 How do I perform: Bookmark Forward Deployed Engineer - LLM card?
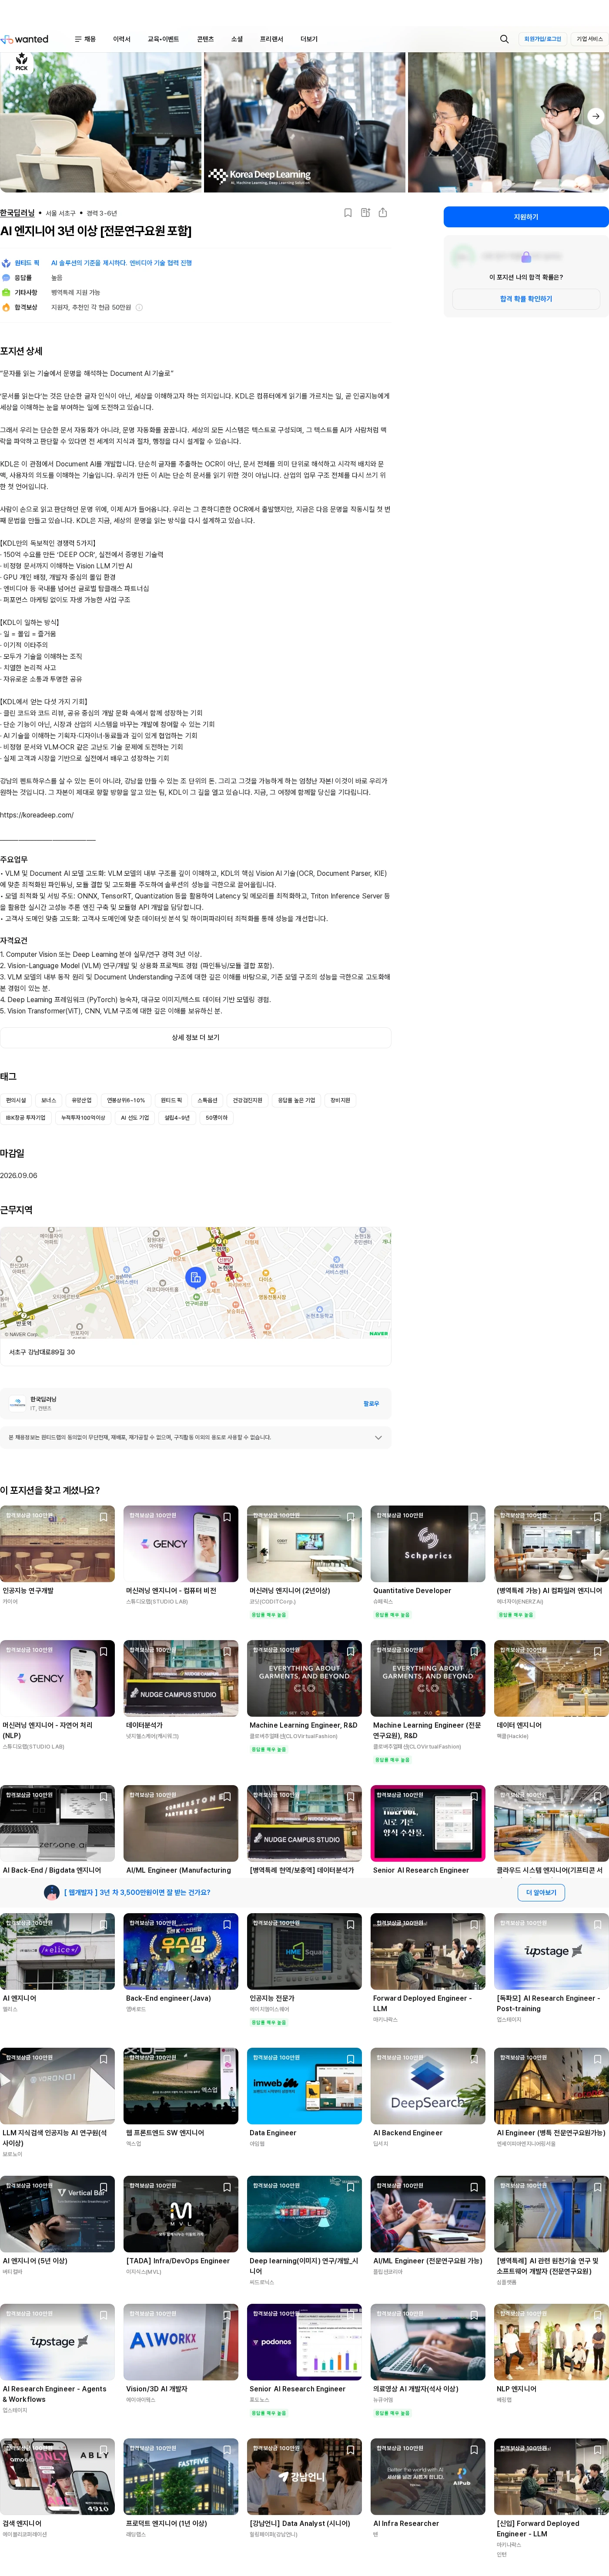coord(474,1924)
